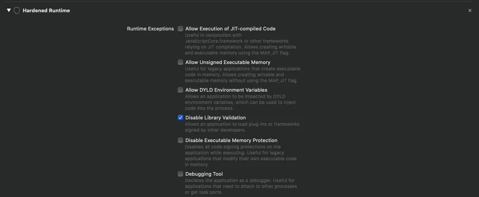Uncheck the Disable Library Validation checkbox
The image size is (479, 197).
tap(180, 118)
